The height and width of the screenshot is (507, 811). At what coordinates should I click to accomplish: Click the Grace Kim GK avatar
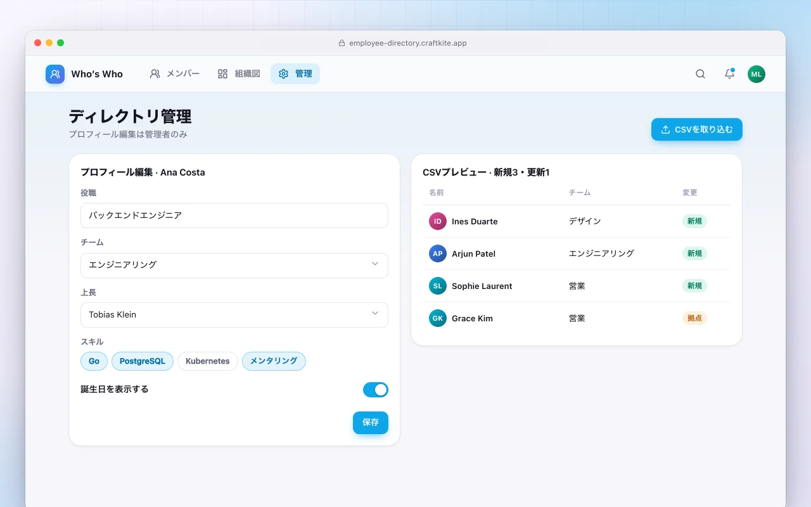[x=438, y=318]
